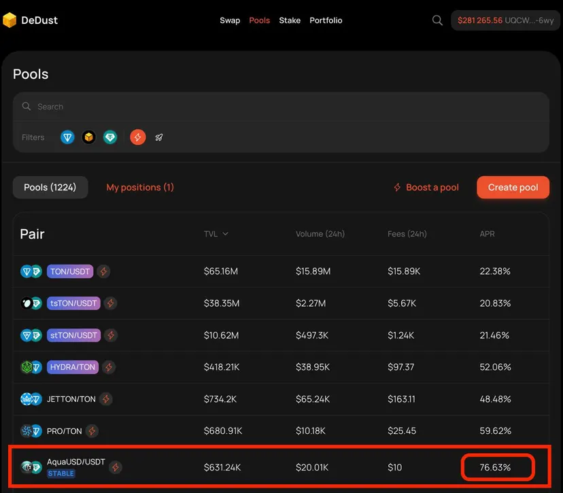
Task: Click boost lightning icon on AquaUSD/USDT row
Action: (116, 468)
